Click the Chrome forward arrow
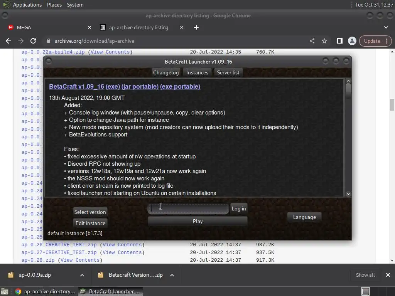Viewport: 395px width, 296px height. tap(21, 41)
